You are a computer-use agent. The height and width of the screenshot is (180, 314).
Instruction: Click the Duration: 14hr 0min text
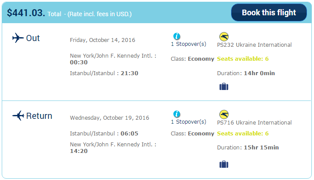(246, 73)
